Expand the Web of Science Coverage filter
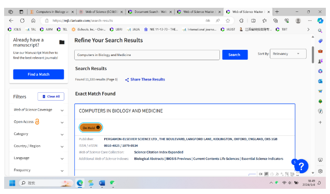 (x=38, y=110)
